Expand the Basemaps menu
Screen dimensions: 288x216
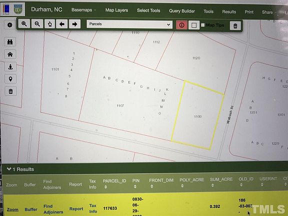83,10
